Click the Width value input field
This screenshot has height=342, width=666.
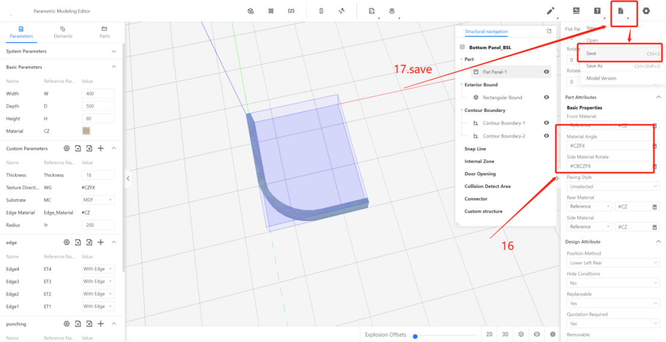(98, 94)
